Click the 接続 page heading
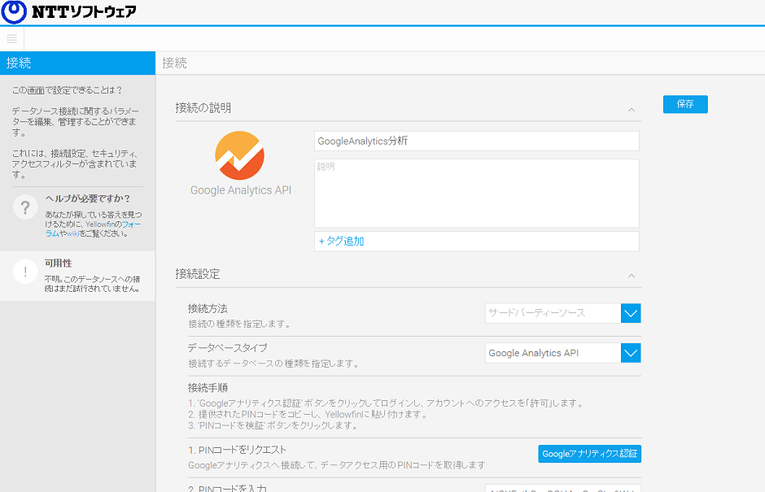 click(x=175, y=63)
